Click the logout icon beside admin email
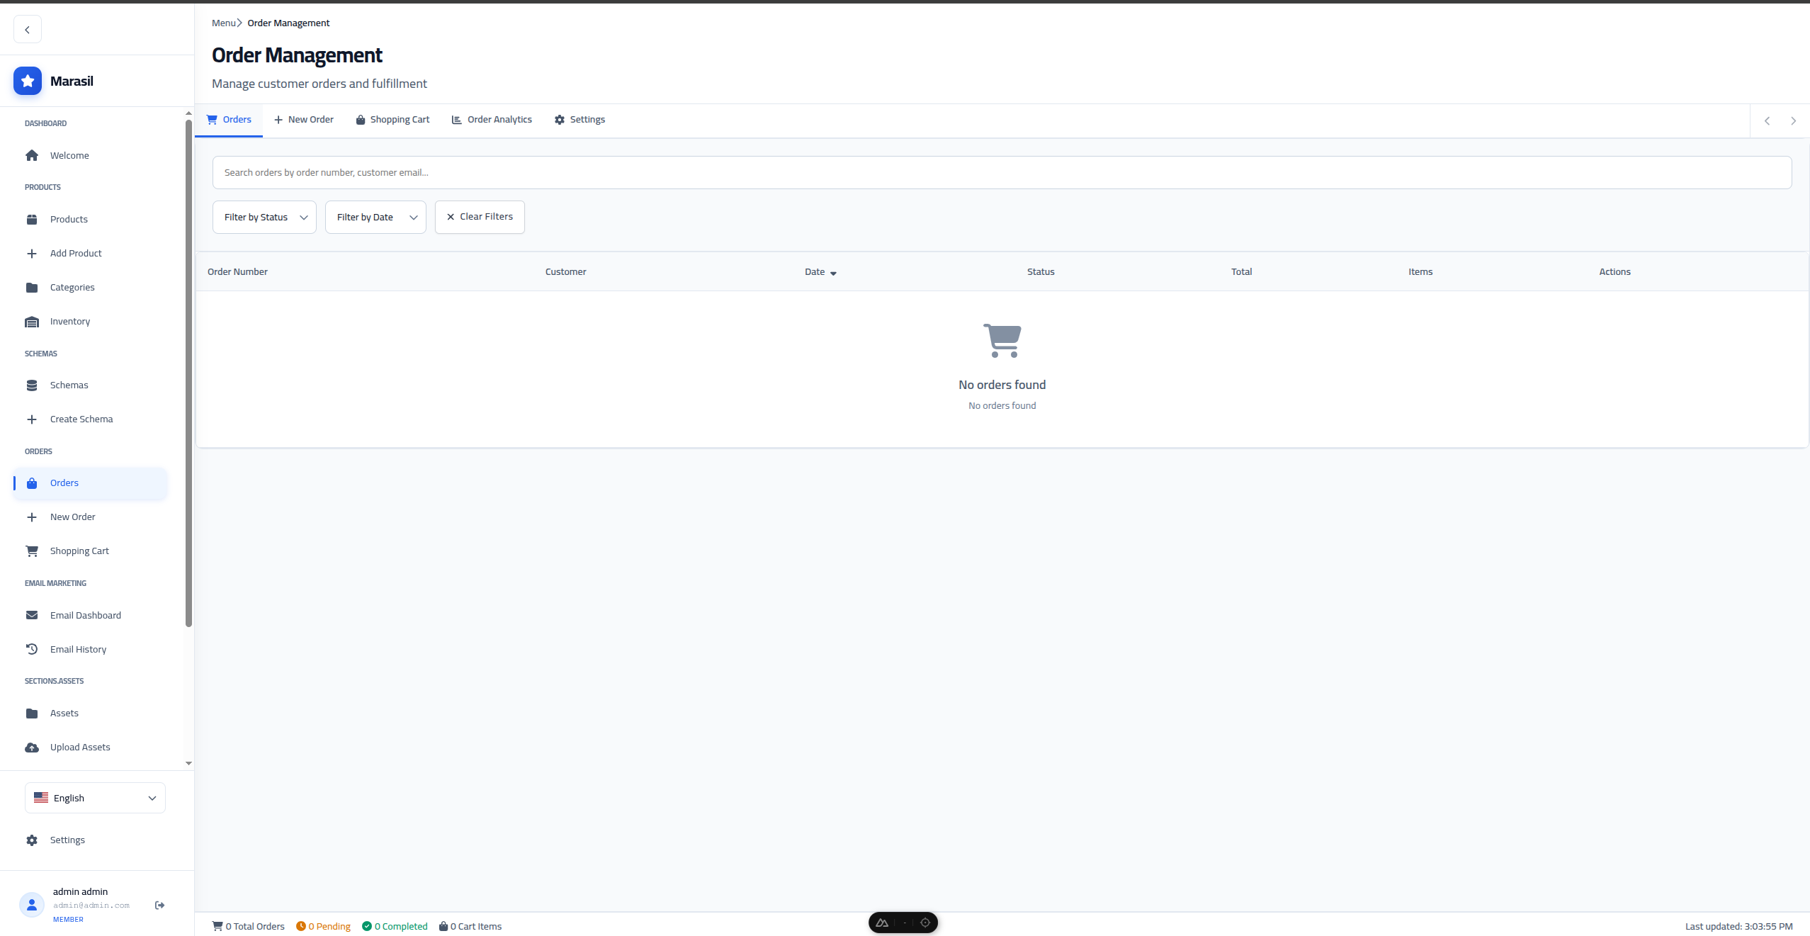The image size is (1810, 936). coord(160,905)
